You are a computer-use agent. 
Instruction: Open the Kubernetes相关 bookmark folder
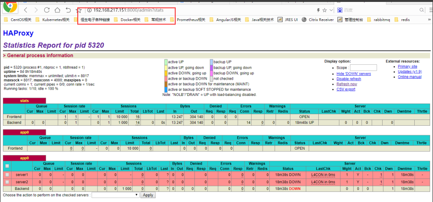point(52,20)
